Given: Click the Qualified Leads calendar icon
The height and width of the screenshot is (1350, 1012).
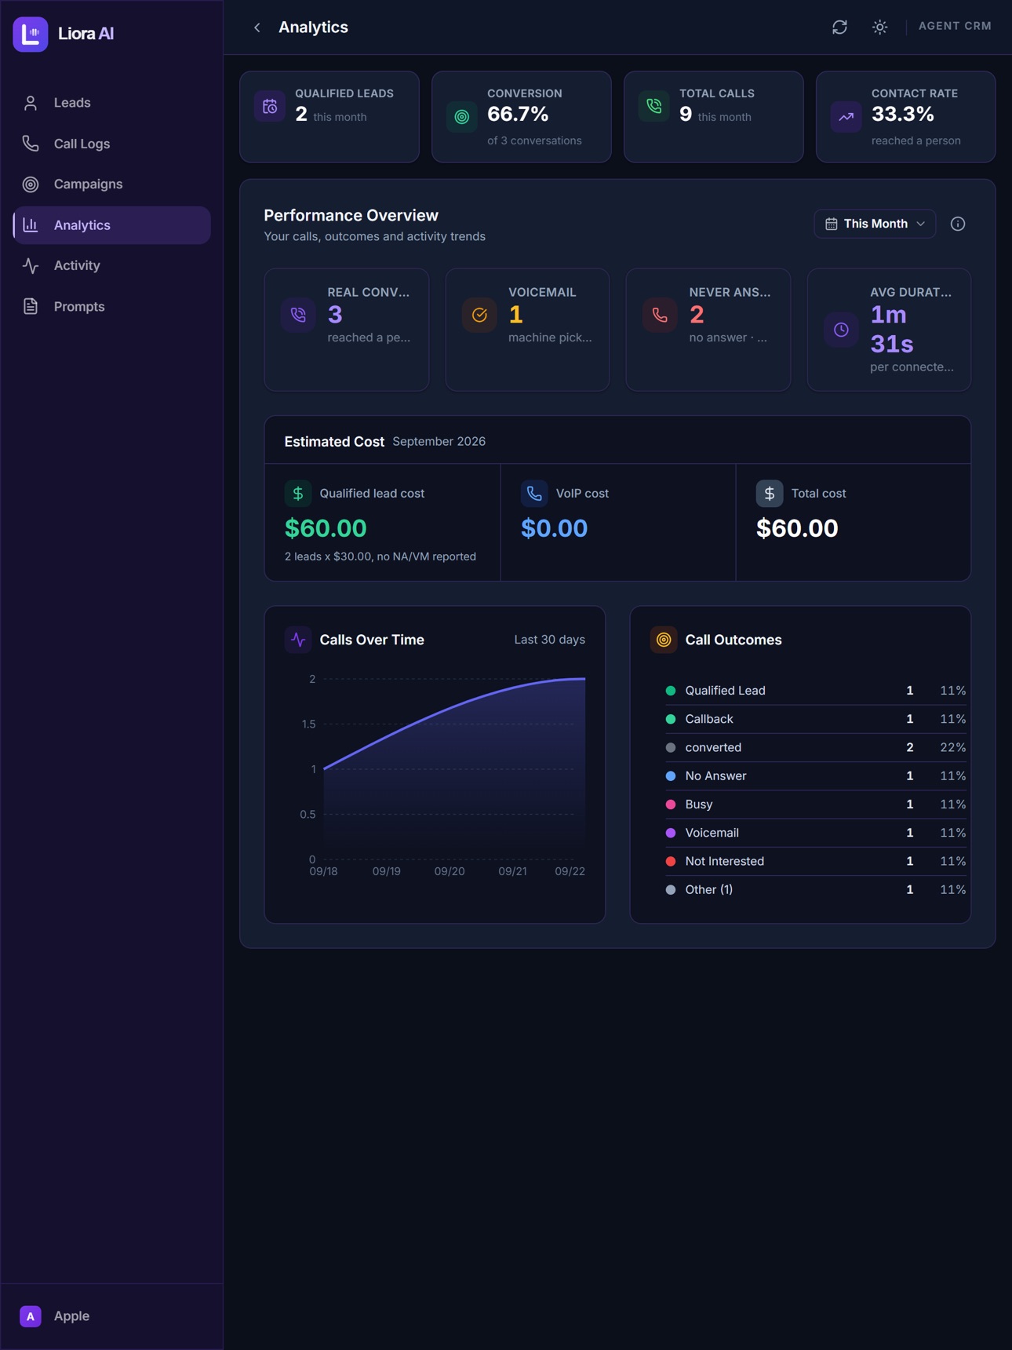Looking at the screenshot, I should click(270, 107).
